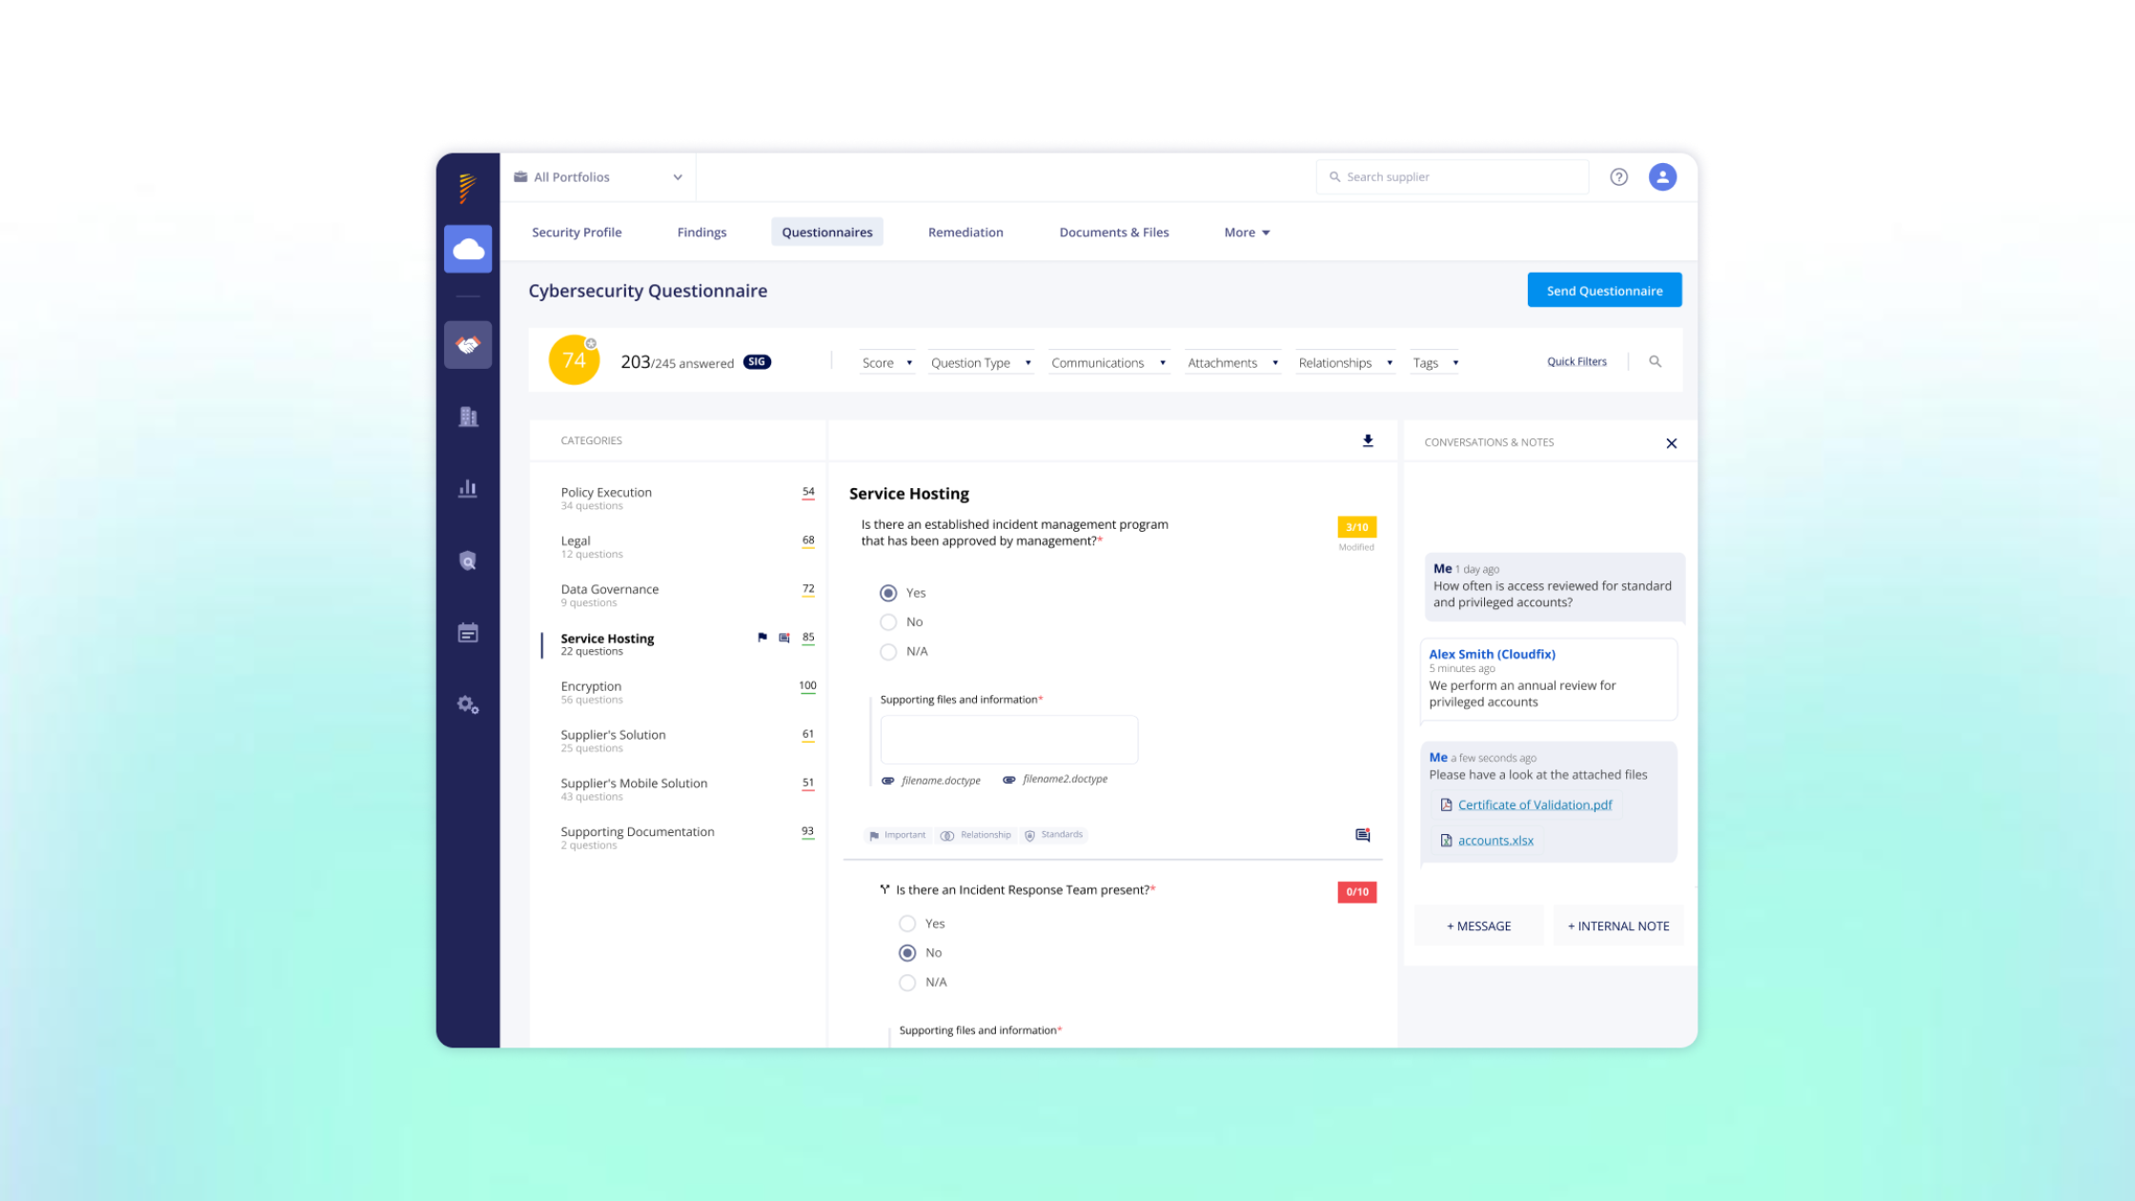This screenshot has height=1201, width=2135.
Task: Select the Questionnaires tab
Action: [827, 233]
